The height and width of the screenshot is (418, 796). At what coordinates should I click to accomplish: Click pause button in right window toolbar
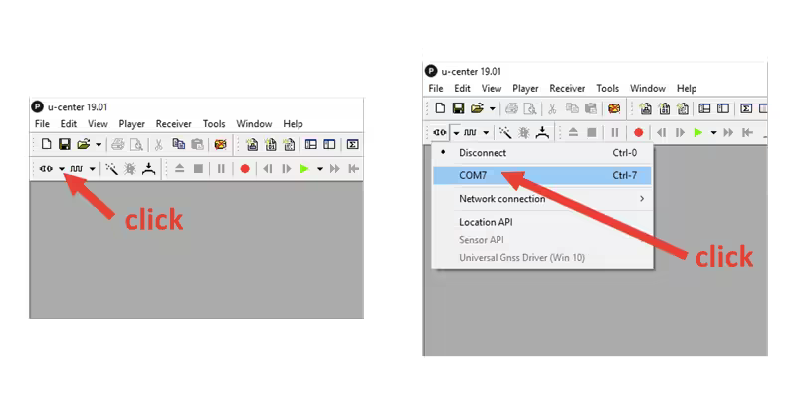tap(614, 132)
